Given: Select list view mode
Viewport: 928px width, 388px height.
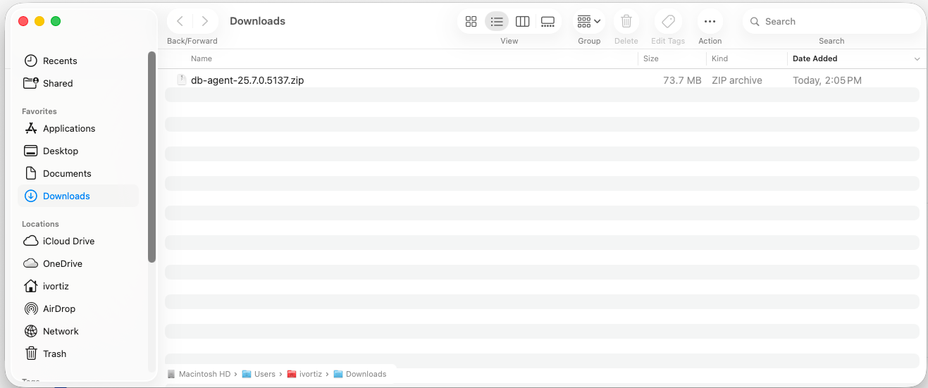Looking at the screenshot, I should [x=497, y=21].
